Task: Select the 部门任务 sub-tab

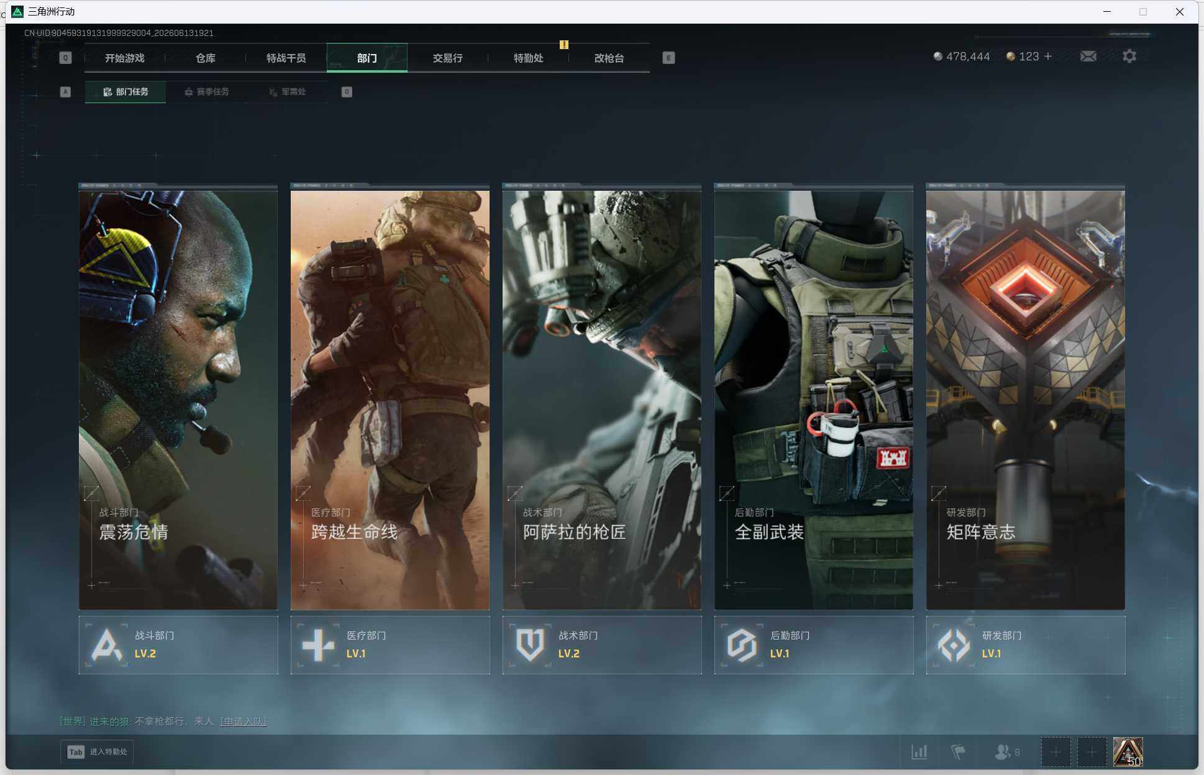Action: (x=125, y=92)
